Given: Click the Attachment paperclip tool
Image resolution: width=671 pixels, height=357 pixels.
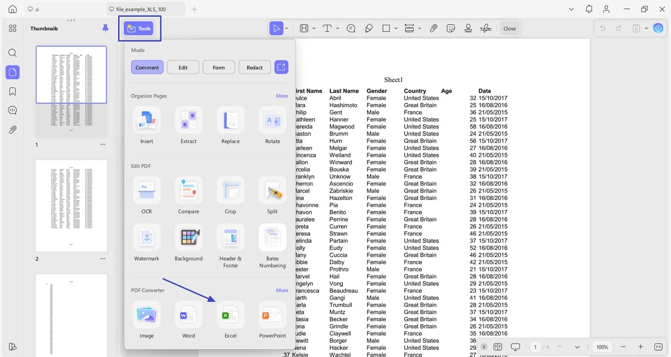Looking at the screenshot, I should coord(434,28).
